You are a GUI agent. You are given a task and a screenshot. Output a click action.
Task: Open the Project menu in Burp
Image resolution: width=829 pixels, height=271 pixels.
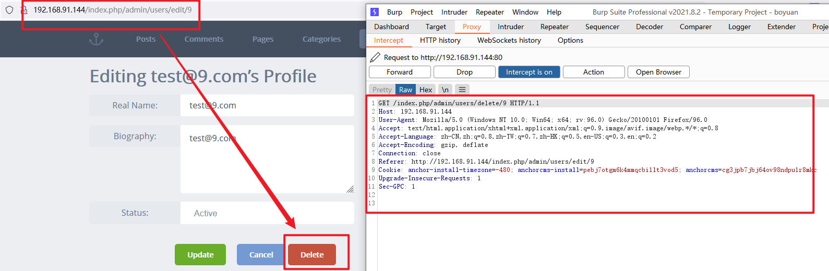tap(422, 12)
